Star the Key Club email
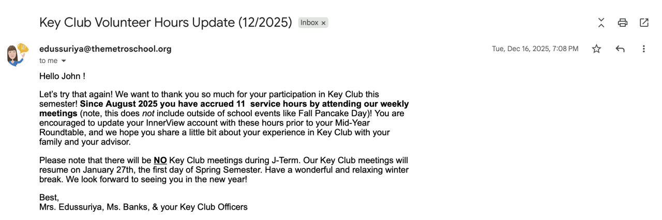Viewport: 662px width, 220px height. 596,49
